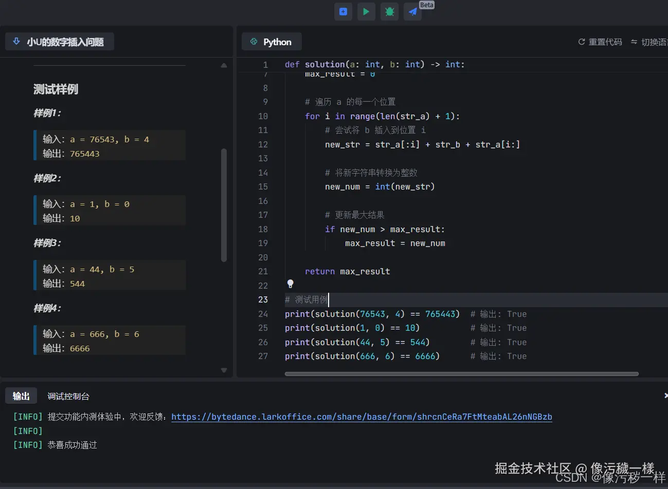Click the editor horizontal scrollbar

click(462, 374)
